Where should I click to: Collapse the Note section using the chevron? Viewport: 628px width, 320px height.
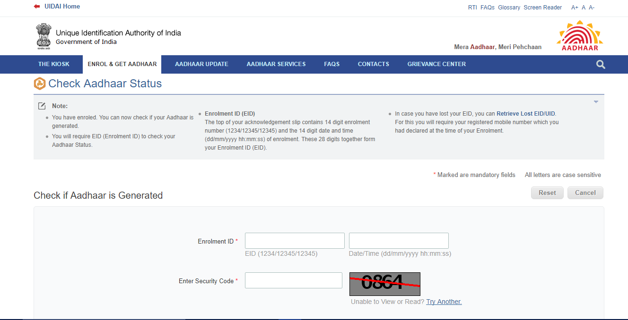[x=595, y=101]
